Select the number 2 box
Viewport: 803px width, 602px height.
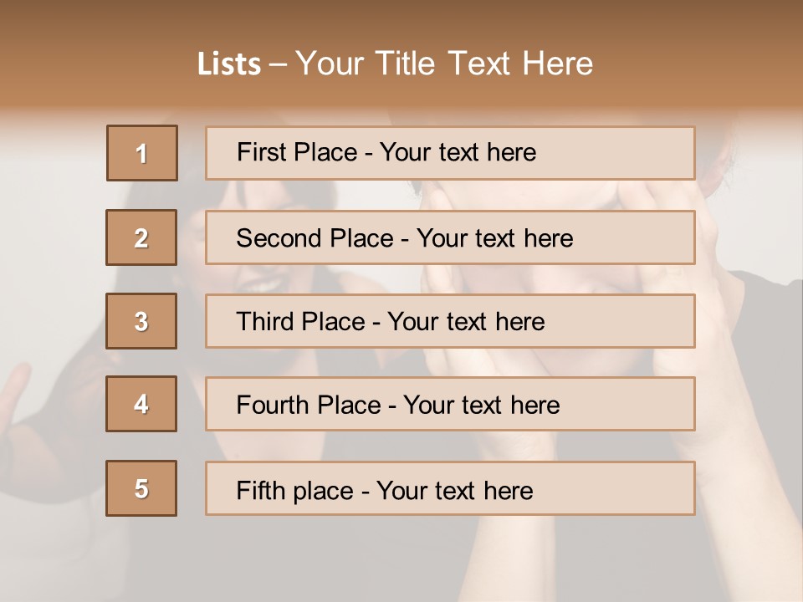pos(141,237)
